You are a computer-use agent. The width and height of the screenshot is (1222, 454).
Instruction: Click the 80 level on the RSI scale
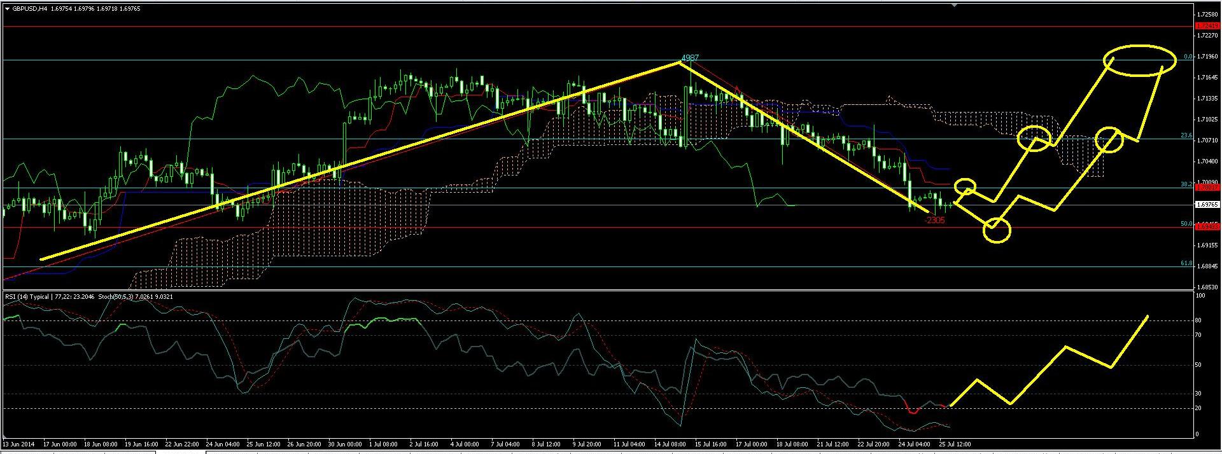(x=1199, y=320)
